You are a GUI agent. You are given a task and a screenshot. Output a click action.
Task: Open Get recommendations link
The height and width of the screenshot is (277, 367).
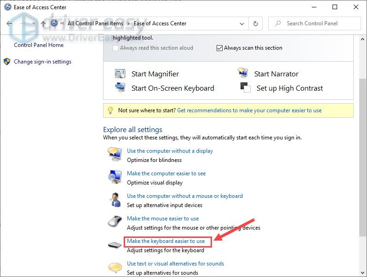pyautogui.click(x=249, y=110)
